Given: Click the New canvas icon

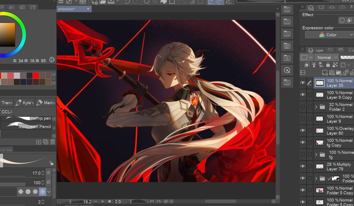Looking at the screenshot, I should click(x=95, y=1).
